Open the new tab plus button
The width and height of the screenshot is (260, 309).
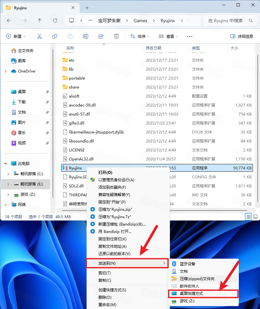point(87,8)
